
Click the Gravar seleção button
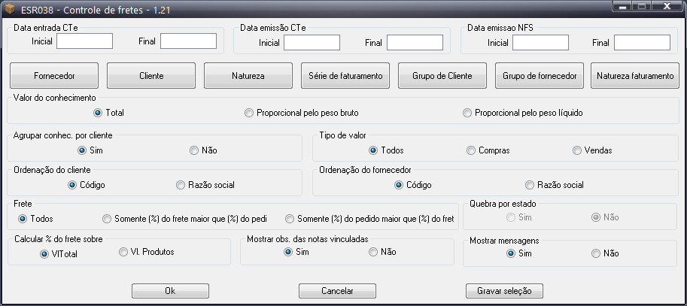tap(504, 291)
